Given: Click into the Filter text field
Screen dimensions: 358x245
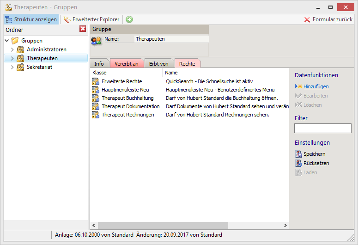Looking at the screenshot, I should pyautogui.click(x=322, y=129).
